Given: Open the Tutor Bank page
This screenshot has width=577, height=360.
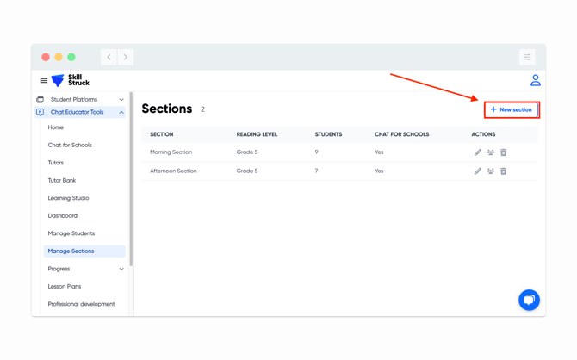Looking at the screenshot, I should click(x=62, y=180).
